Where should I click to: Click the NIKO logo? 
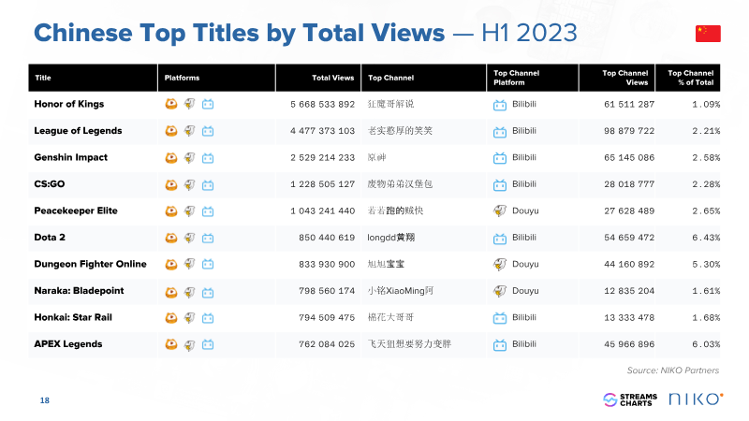tap(695, 399)
